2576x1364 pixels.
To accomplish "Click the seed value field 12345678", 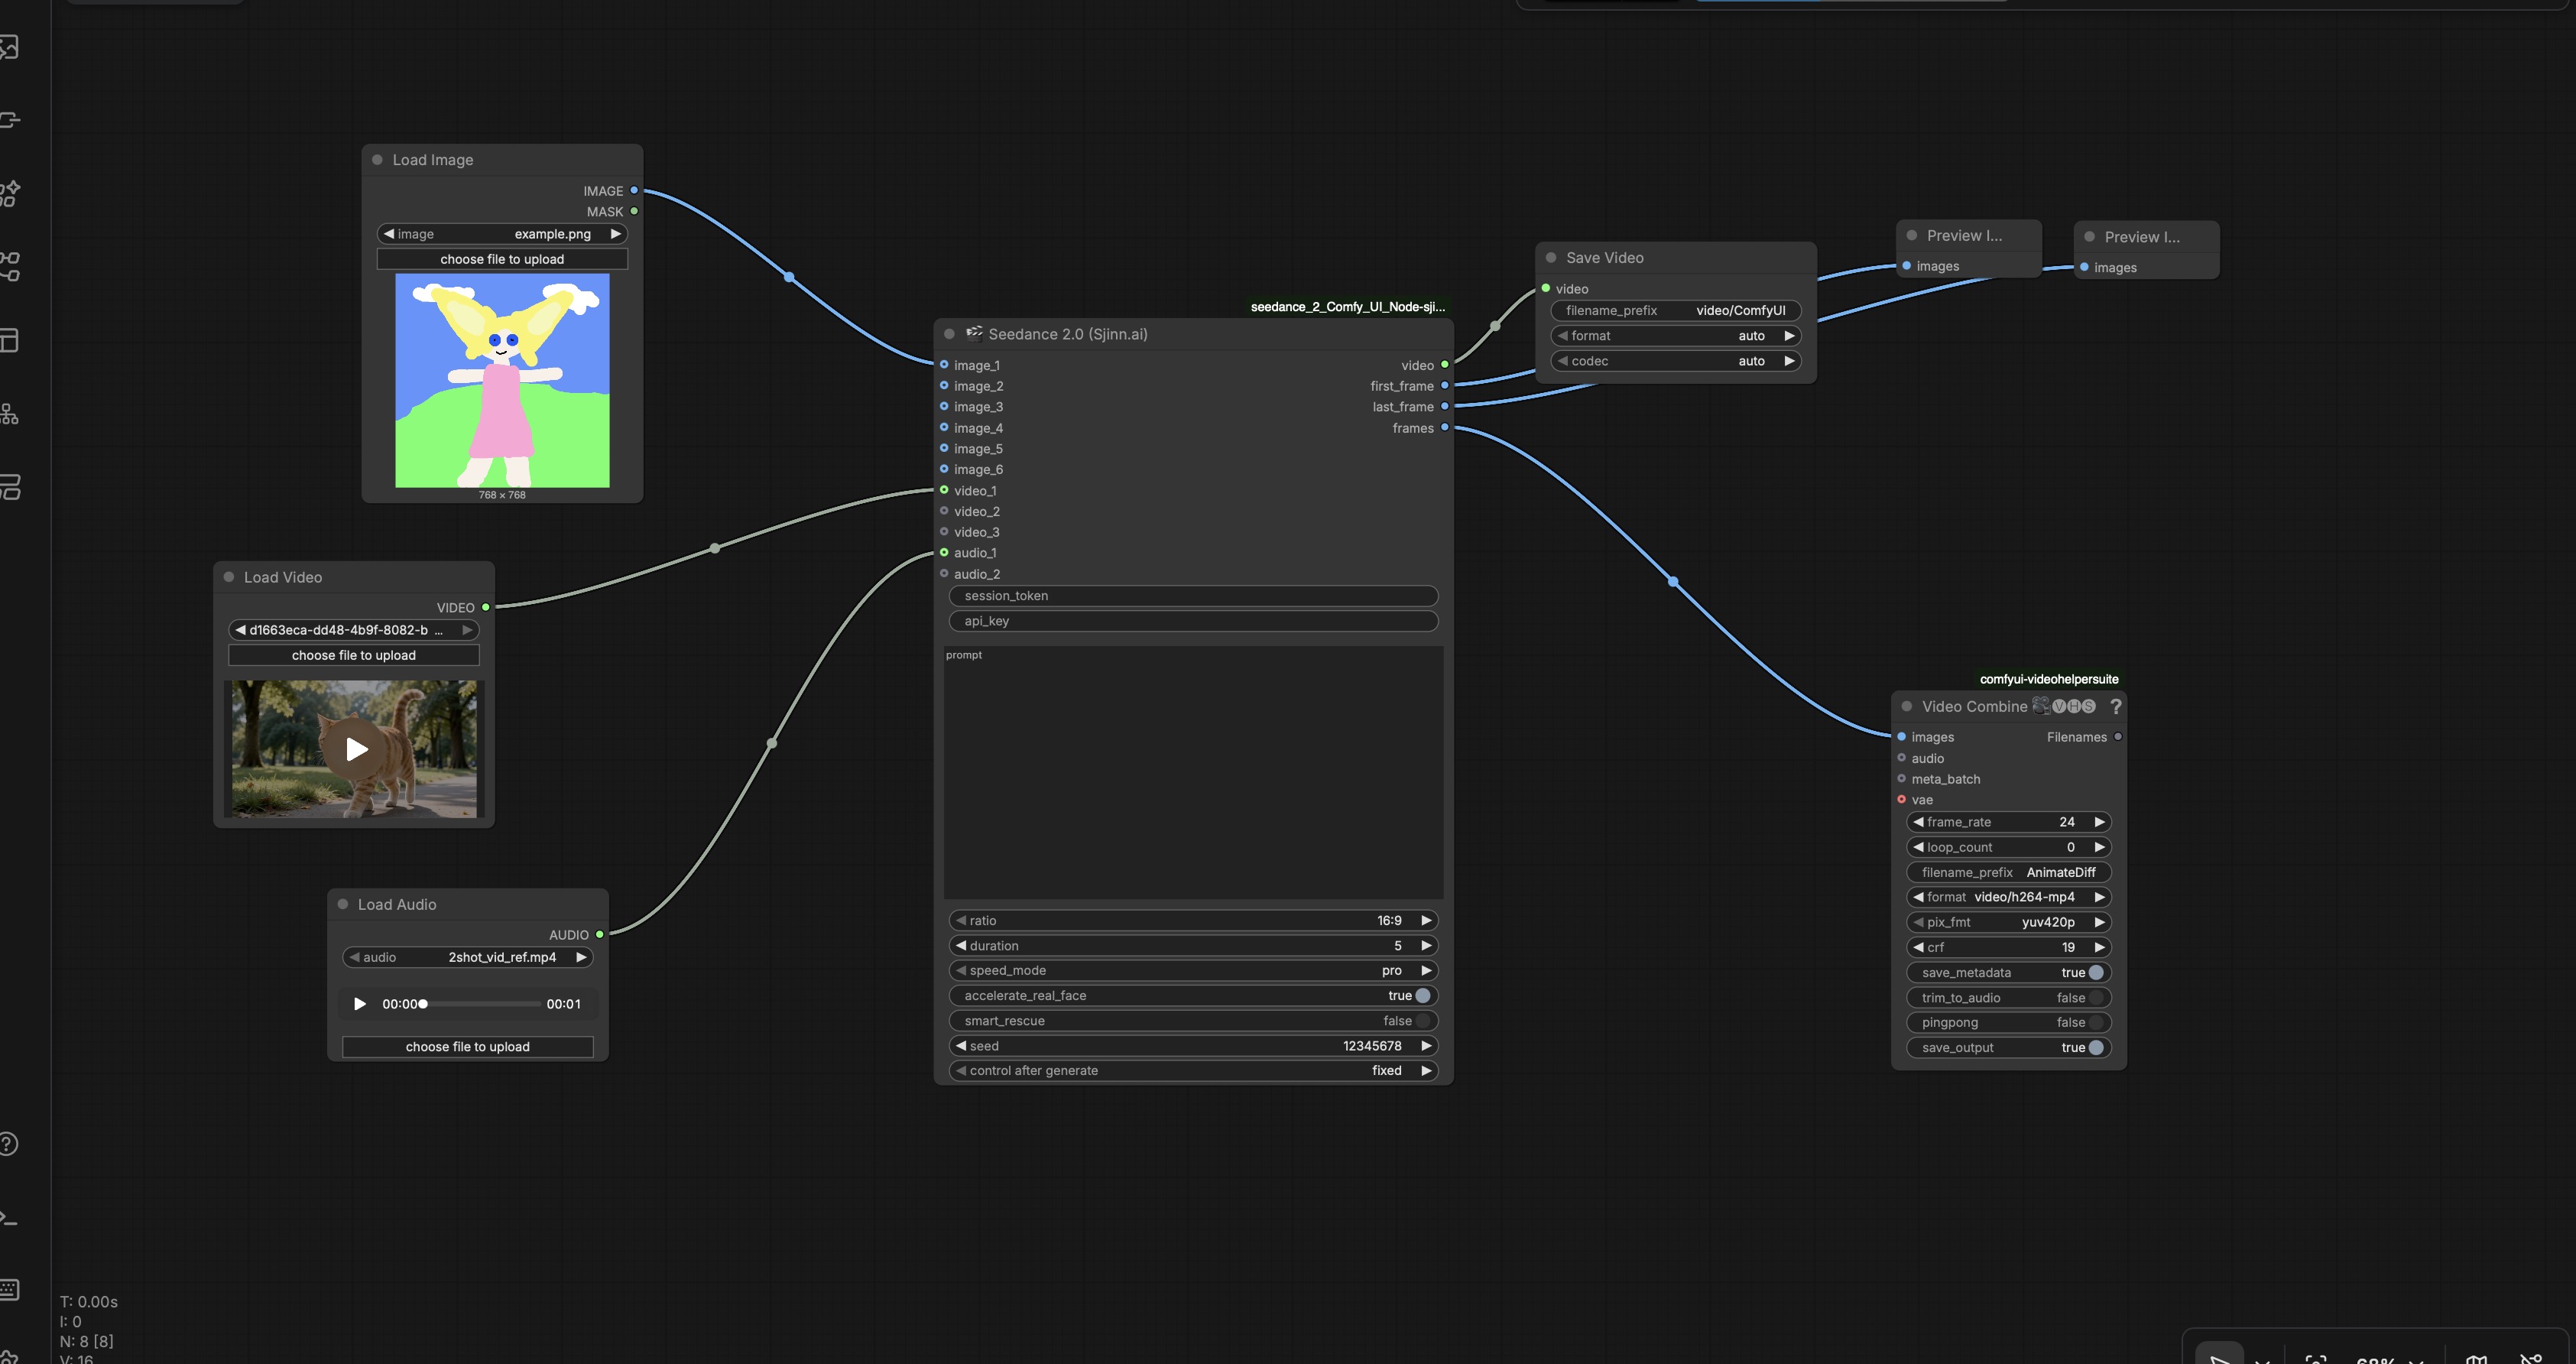I will 1193,1046.
